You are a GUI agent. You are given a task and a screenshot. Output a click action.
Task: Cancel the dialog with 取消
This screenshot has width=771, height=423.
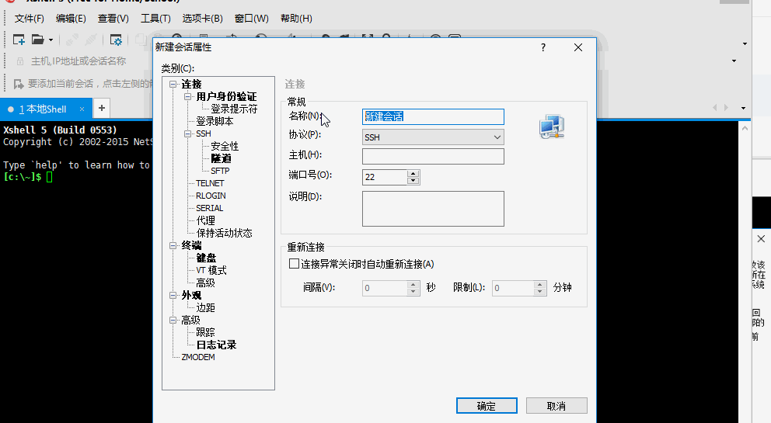click(556, 406)
